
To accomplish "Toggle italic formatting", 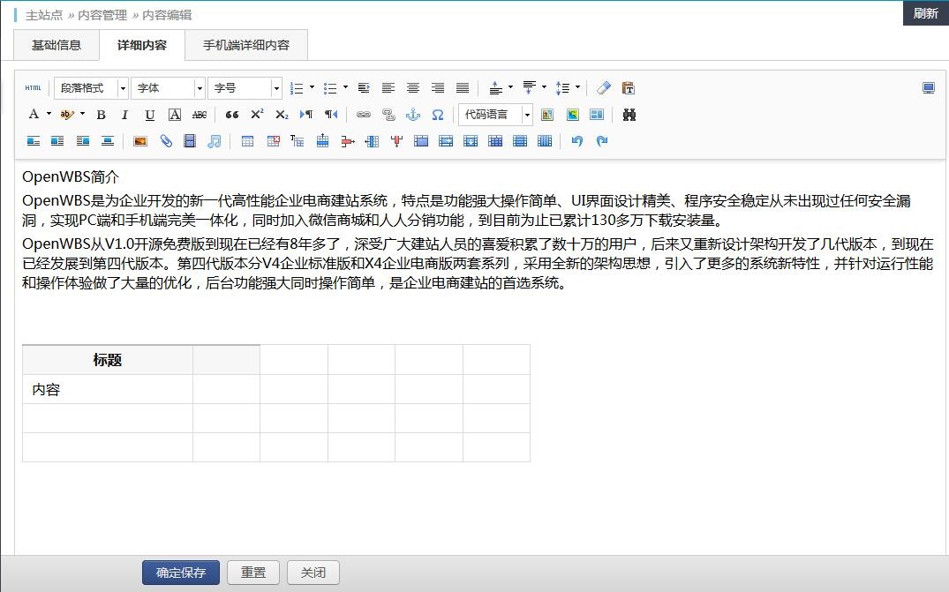I will (x=125, y=115).
